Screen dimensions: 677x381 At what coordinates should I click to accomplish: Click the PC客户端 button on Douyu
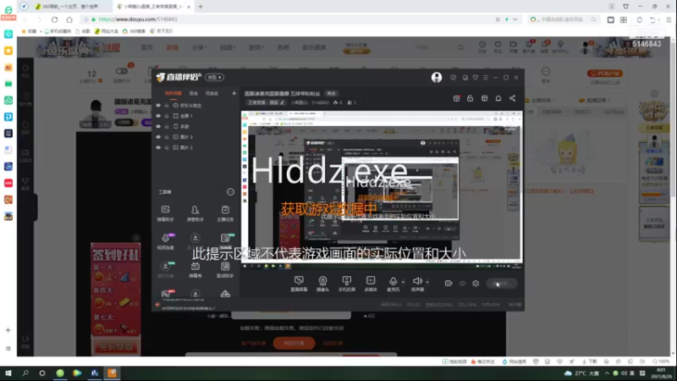coord(604,74)
